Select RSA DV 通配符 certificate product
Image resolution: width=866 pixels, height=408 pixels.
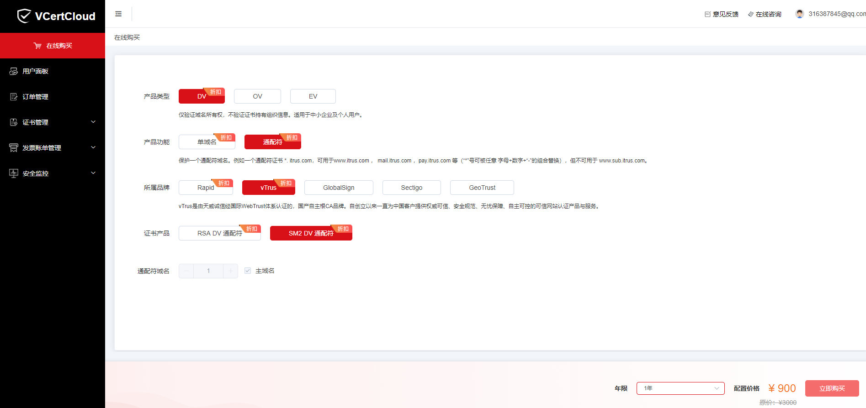220,233
